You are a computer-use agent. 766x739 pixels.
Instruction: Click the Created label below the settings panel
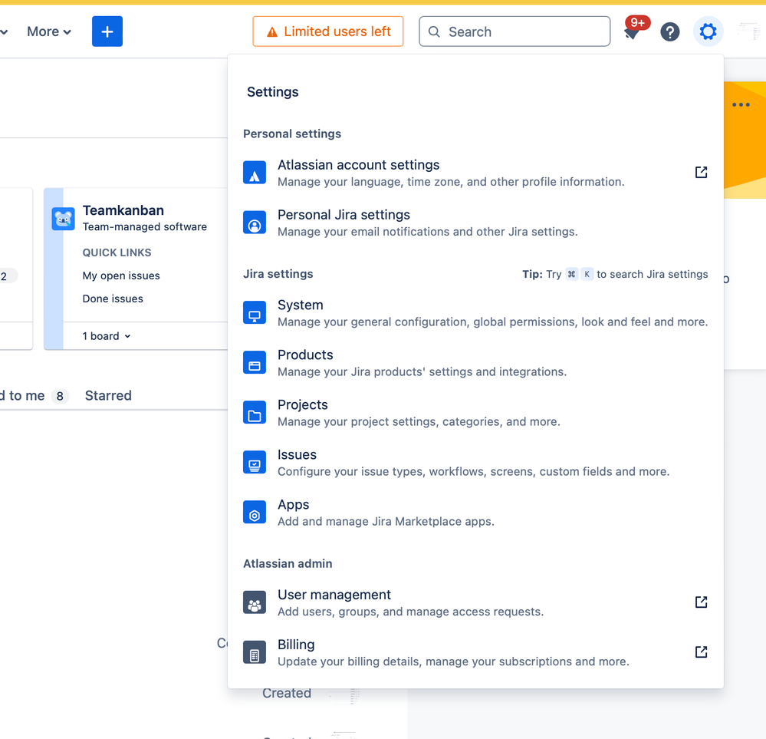click(287, 693)
